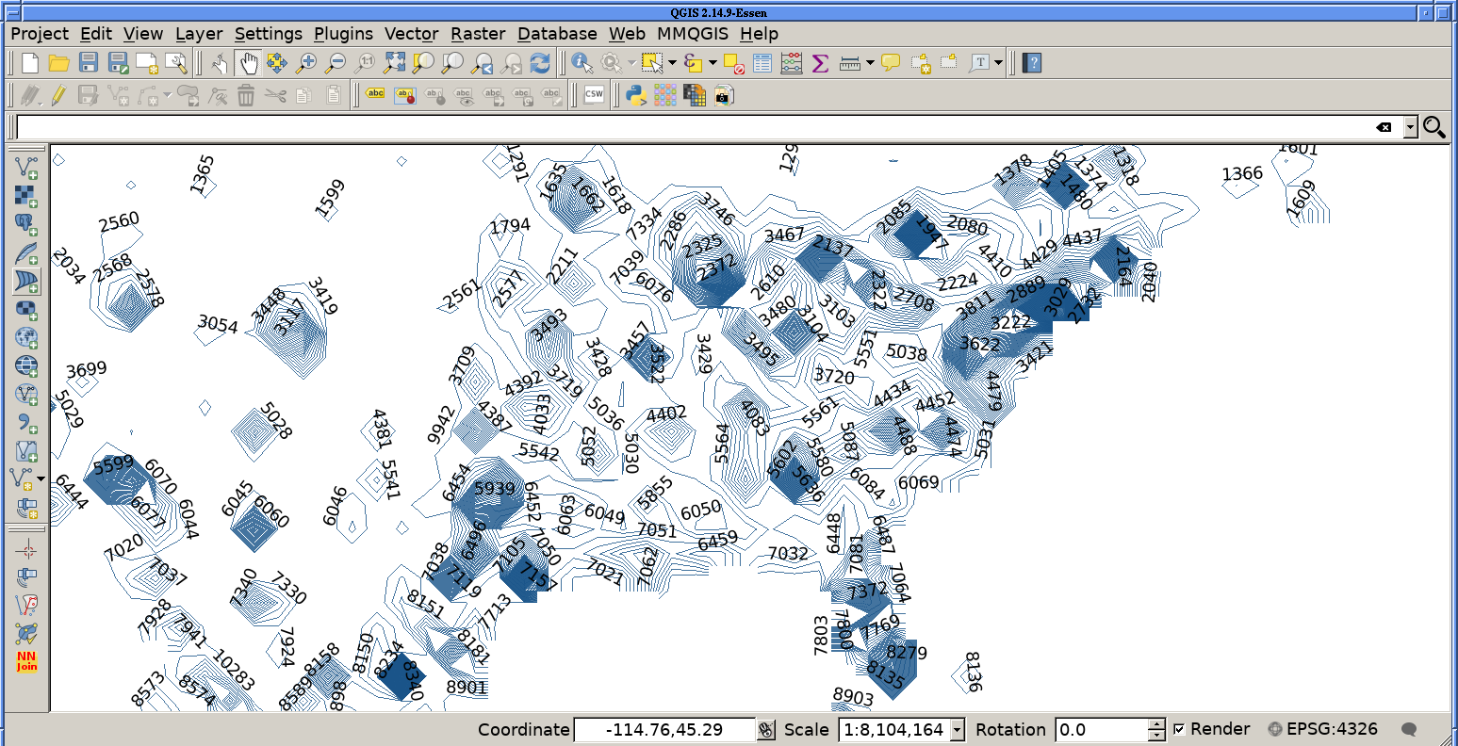Click Add Vector Layer icon
Image resolution: width=1458 pixels, height=746 pixels.
click(x=26, y=168)
